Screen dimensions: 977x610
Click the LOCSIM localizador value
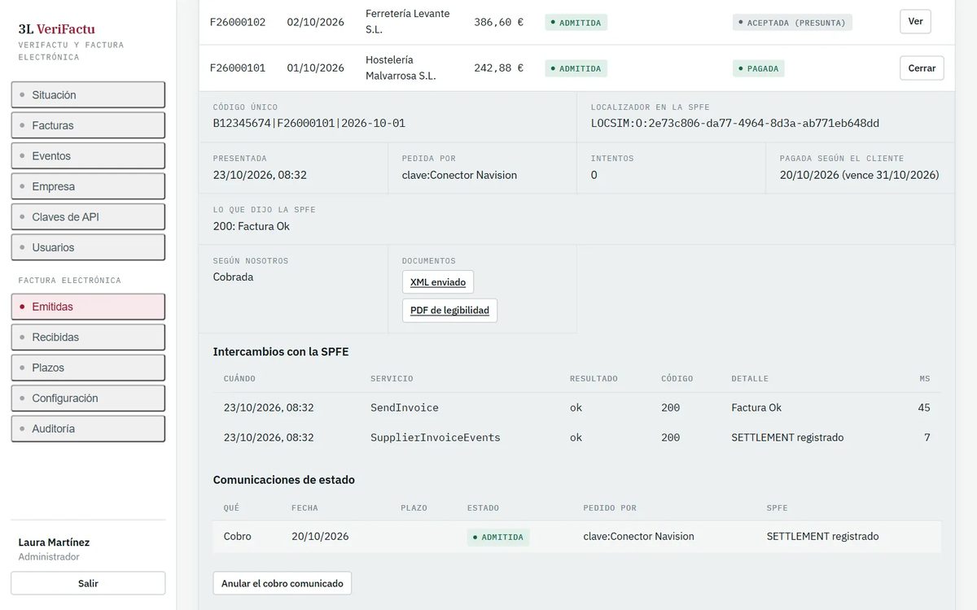(735, 124)
